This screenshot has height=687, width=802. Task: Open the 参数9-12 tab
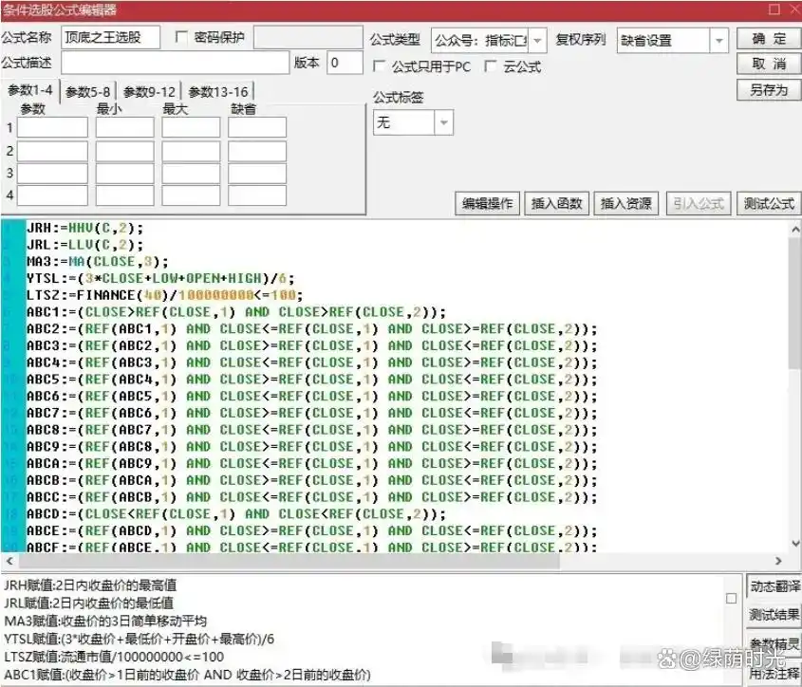pyautogui.click(x=149, y=92)
